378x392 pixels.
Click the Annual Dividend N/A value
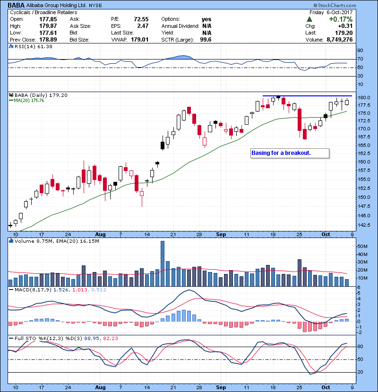point(206,26)
